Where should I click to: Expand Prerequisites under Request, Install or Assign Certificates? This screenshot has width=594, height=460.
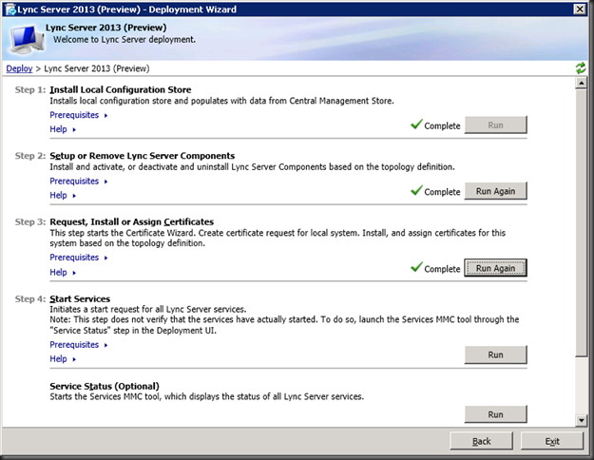[79, 258]
